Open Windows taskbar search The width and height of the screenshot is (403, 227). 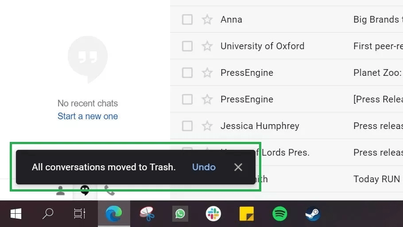click(x=48, y=214)
